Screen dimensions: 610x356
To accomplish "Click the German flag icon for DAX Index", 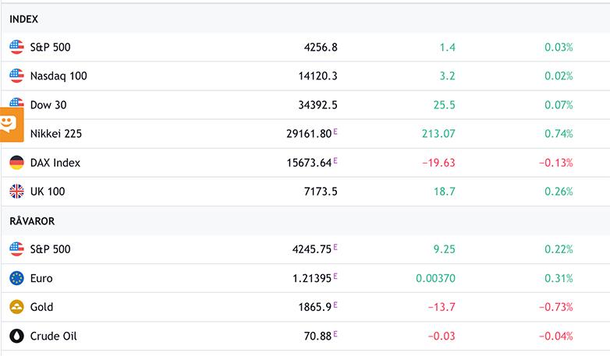I will [16, 163].
